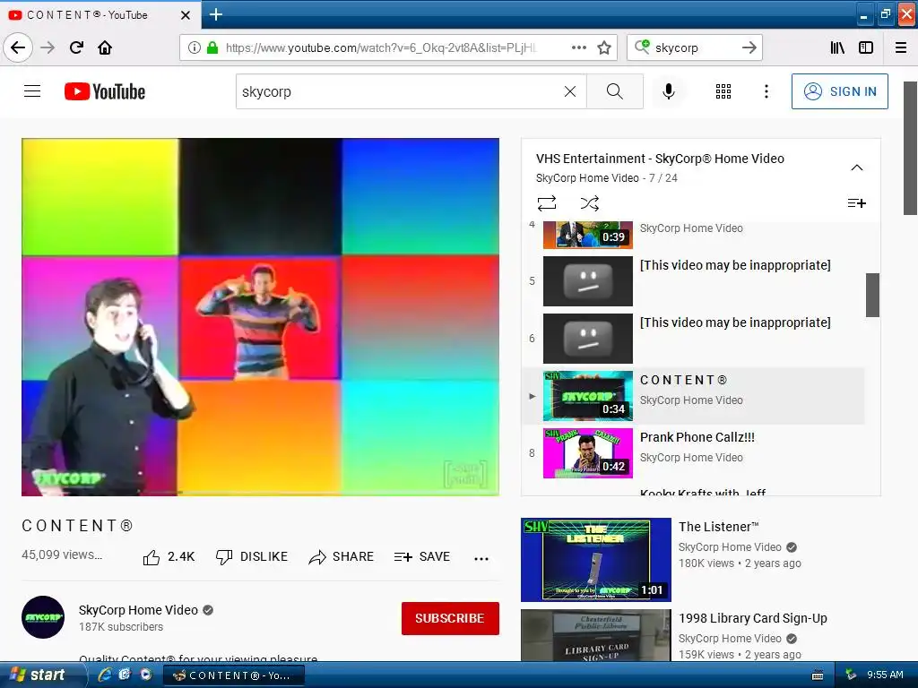The width and height of the screenshot is (918, 688).
Task: Reload the current page
Action: 77,47
